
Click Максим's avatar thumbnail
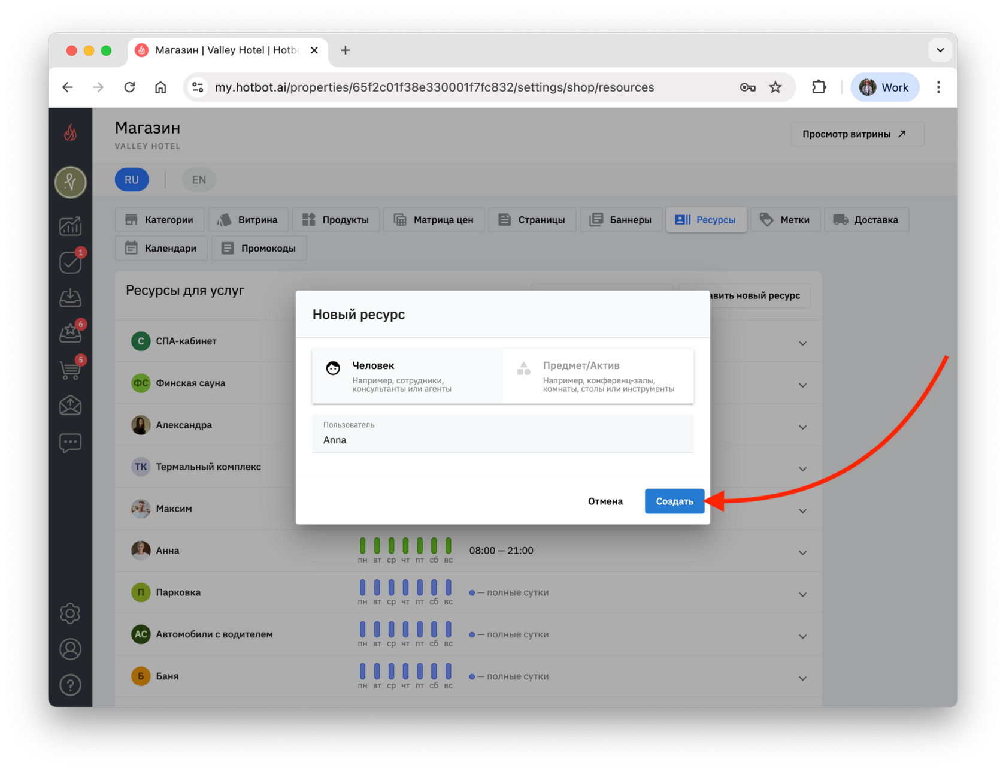pos(141,509)
